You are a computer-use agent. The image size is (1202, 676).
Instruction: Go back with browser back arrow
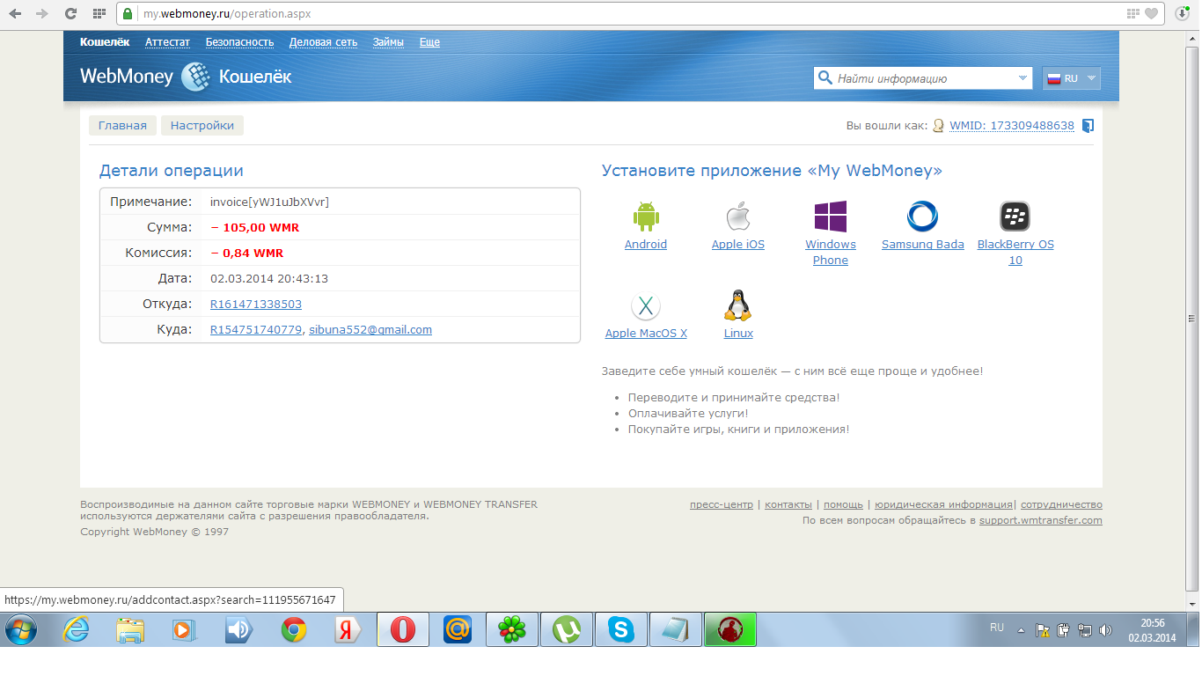tap(15, 14)
